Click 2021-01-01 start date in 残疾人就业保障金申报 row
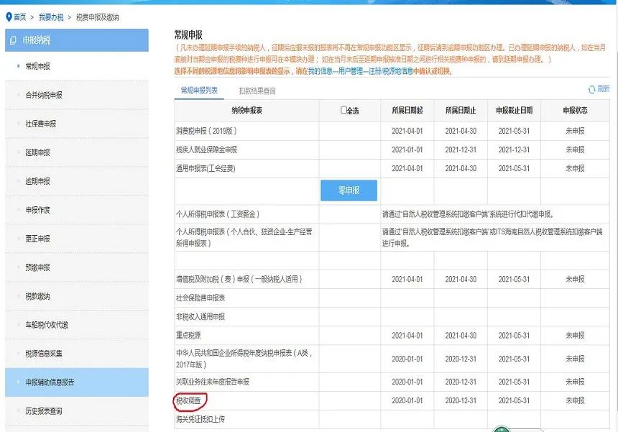The height and width of the screenshot is (432, 618). click(407, 150)
